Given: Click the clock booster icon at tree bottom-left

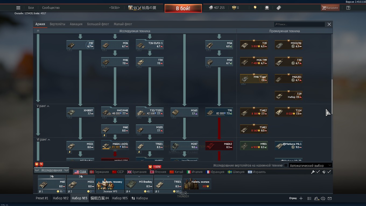Looking at the screenshot, I should tap(37, 164).
